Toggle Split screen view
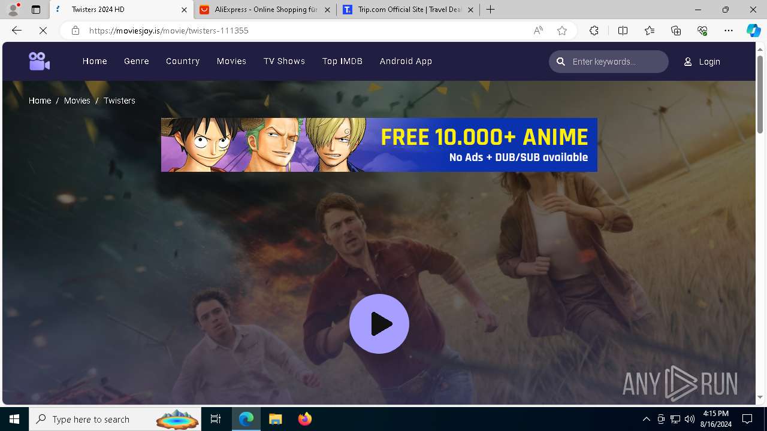The image size is (767, 431). click(623, 31)
